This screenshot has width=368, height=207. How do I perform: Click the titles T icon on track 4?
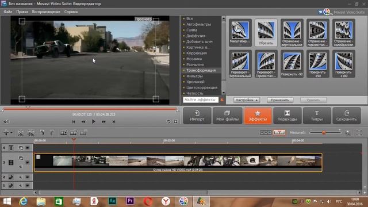pyautogui.click(x=11, y=148)
